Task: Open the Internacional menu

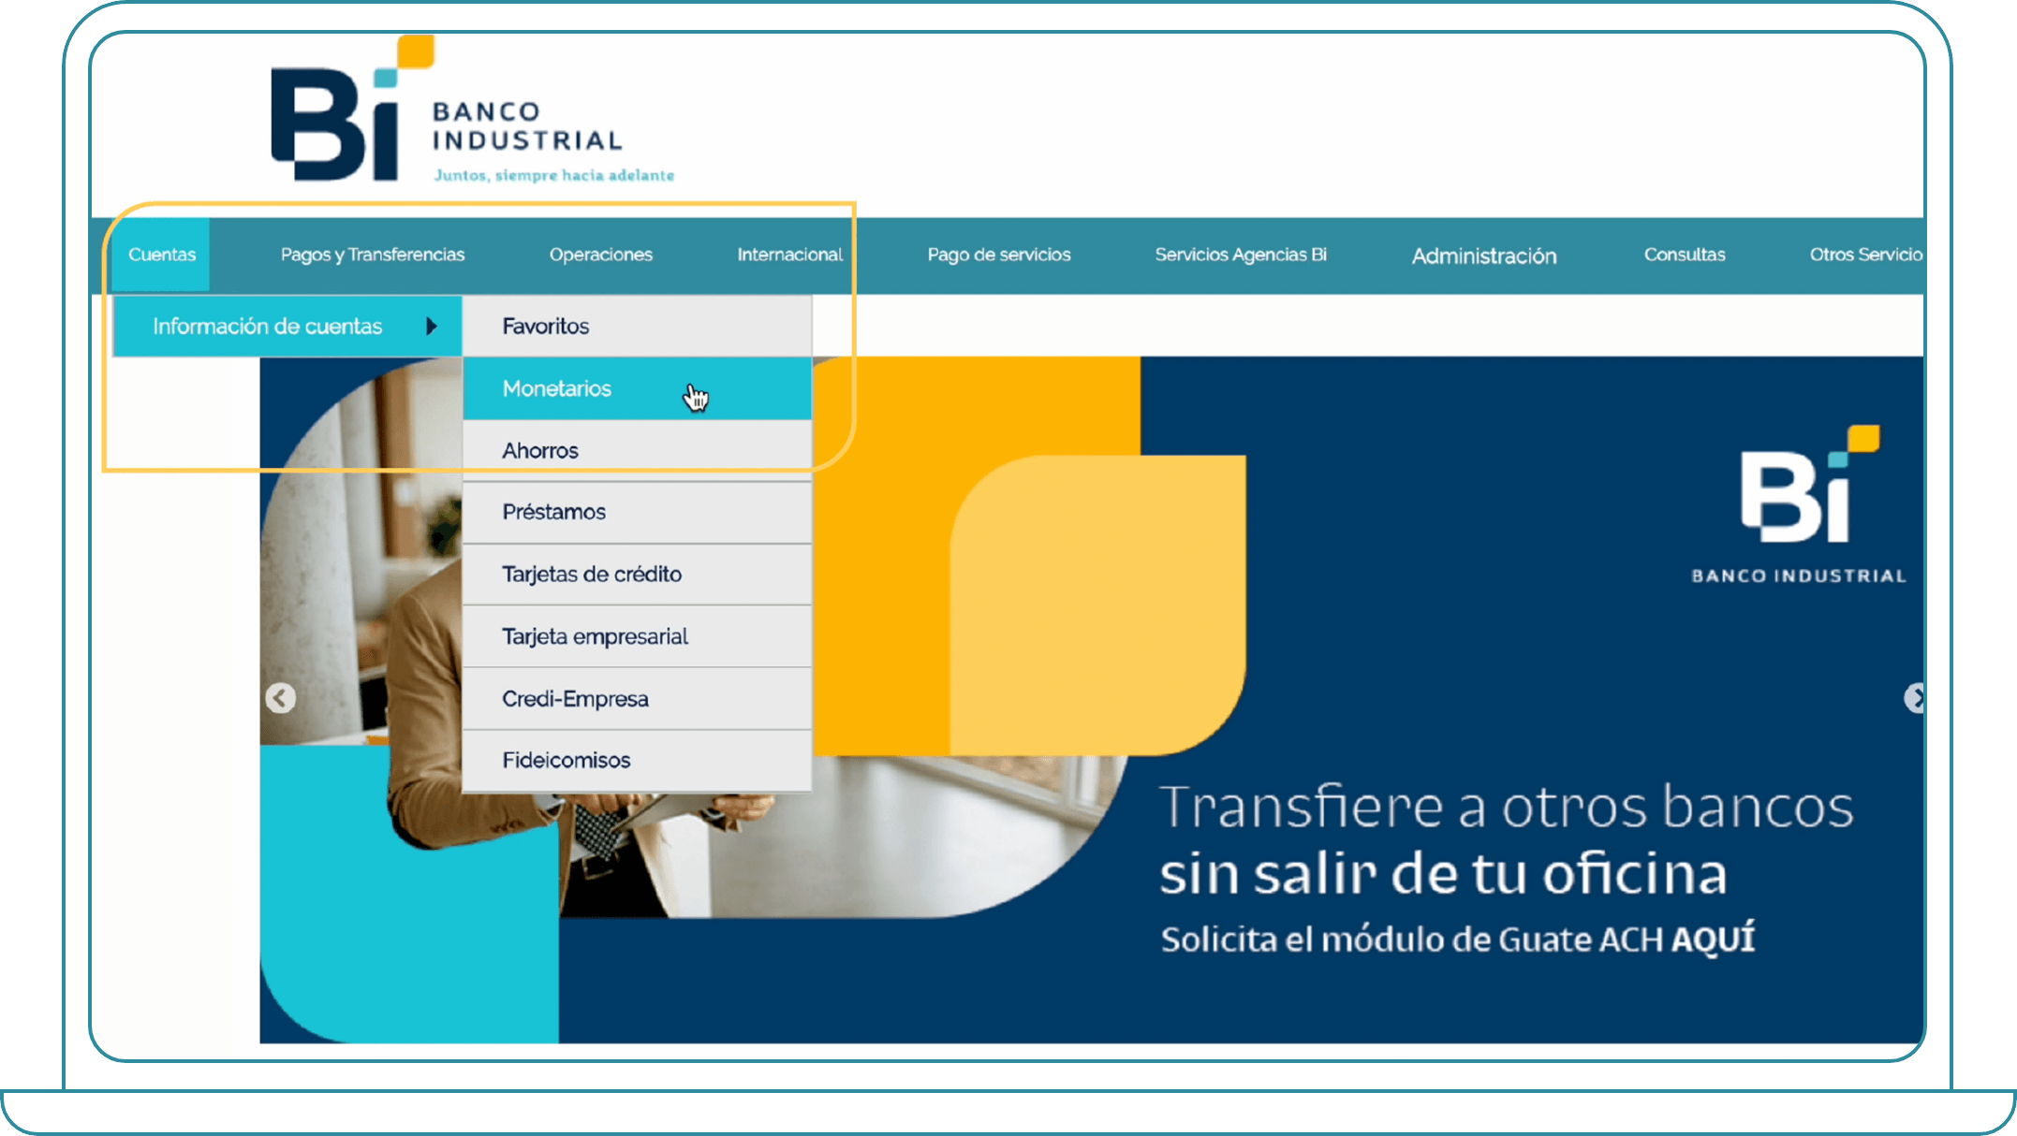Action: [789, 255]
